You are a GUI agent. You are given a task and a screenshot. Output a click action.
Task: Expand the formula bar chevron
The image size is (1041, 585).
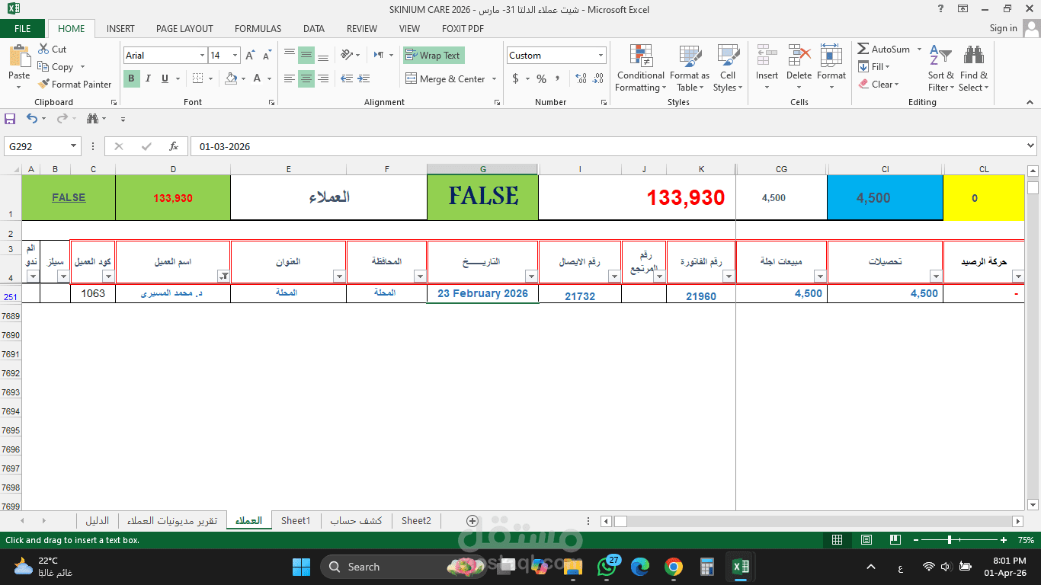(x=1031, y=146)
